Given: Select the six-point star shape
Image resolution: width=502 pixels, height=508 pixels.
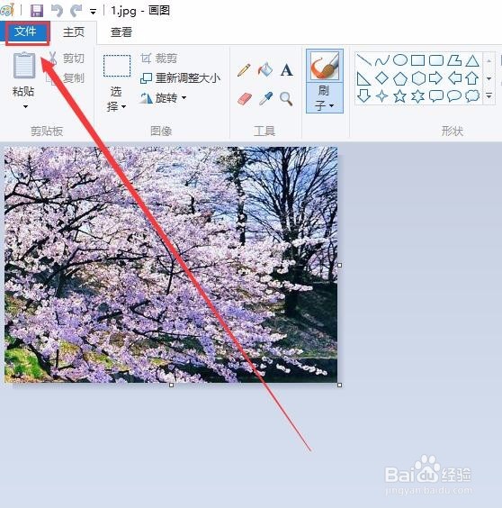Looking at the screenshot, I should pyautogui.click(x=417, y=96).
